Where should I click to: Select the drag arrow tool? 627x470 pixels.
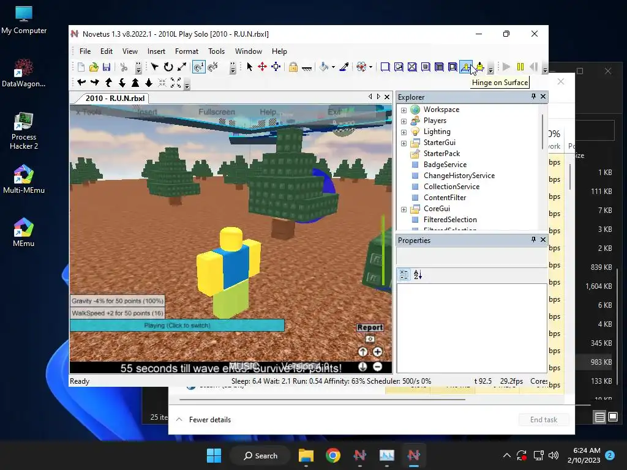click(x=155, y=67)
